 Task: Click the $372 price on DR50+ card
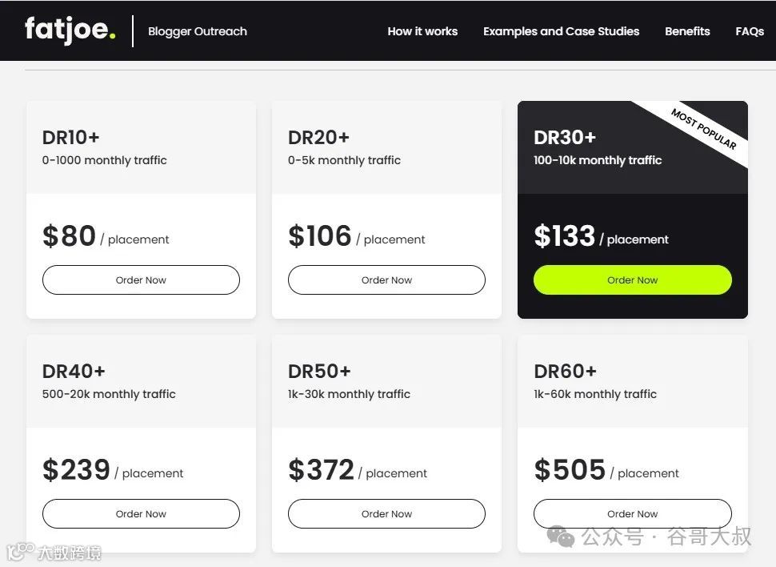321,470
